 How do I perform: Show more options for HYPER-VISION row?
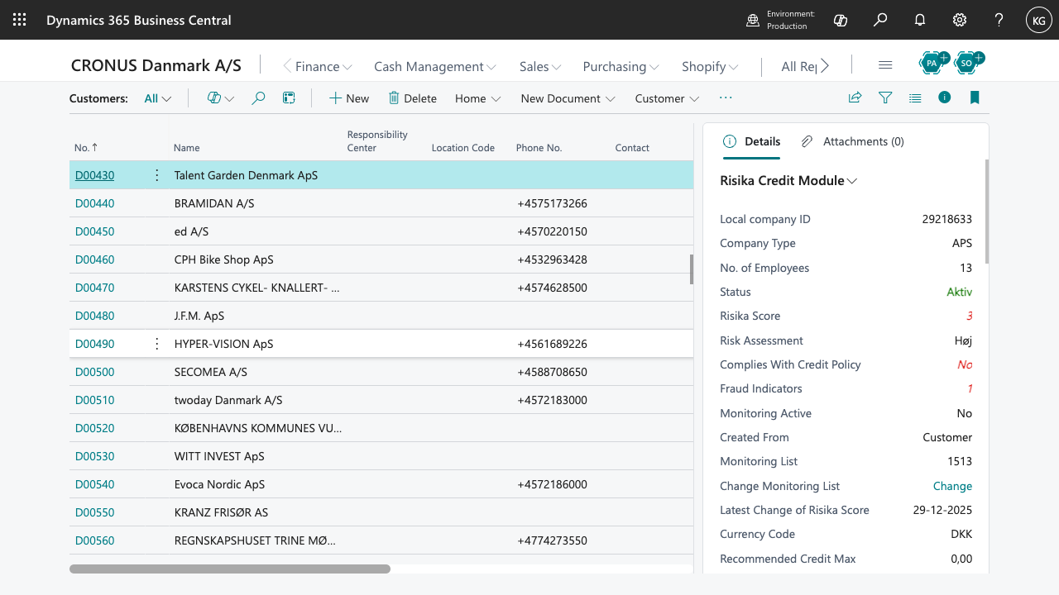pyautogui.click(x=157, y=344)
